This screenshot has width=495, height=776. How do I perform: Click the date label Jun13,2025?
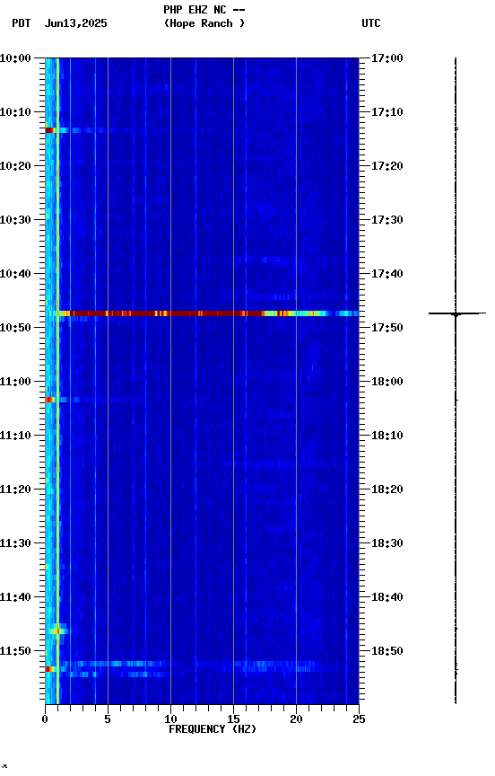click(x=75, y=23)
